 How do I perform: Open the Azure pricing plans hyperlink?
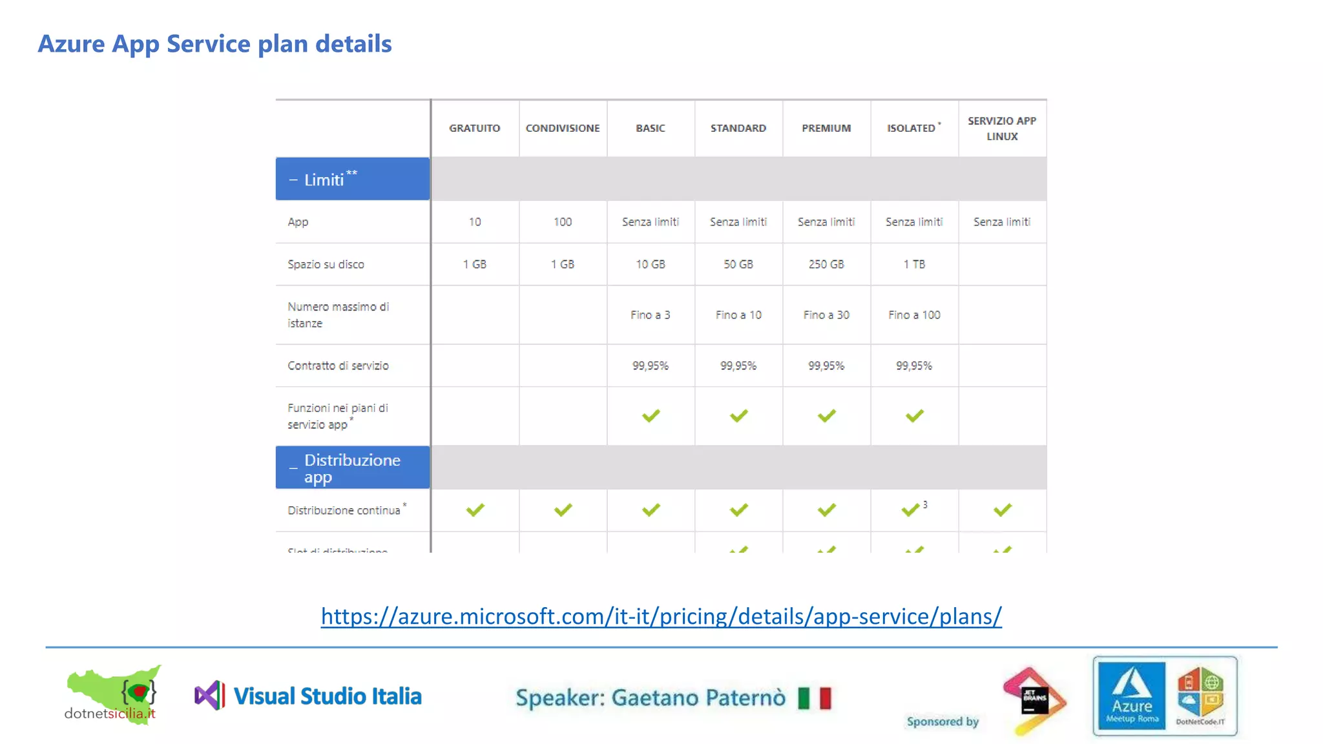click(x=661, y=616)
